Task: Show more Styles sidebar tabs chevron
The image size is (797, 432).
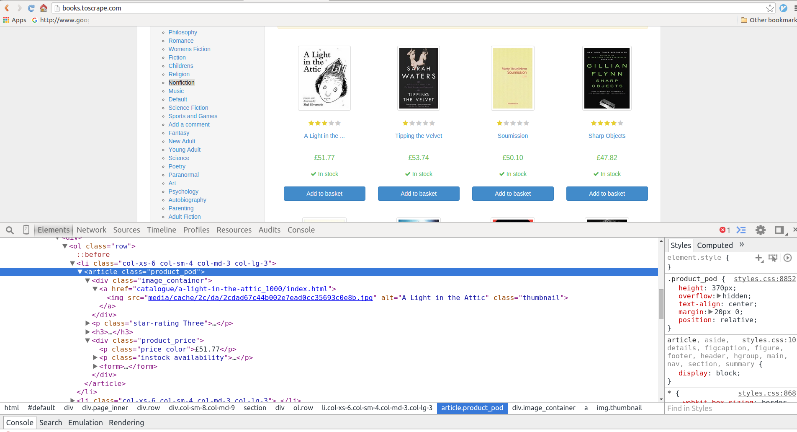Action: 742,245
